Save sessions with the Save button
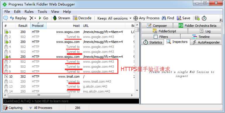The height and width of the screenshot is (113, 225). pyautogui.click(x=184, y=18)
